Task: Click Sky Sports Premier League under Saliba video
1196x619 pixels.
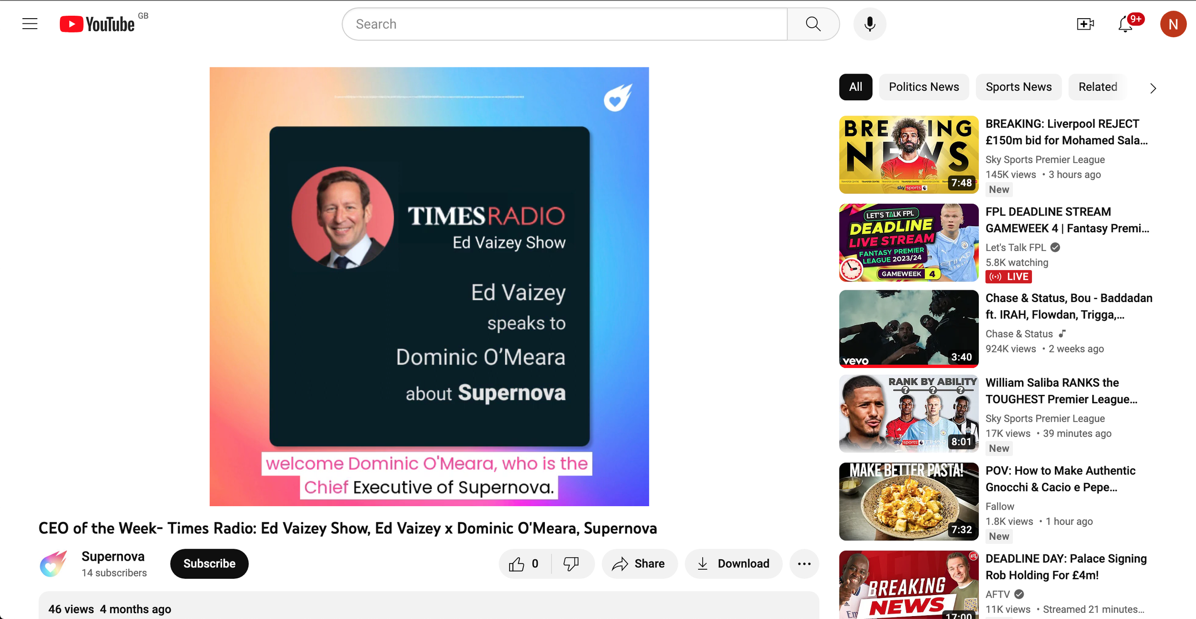Action: pos(1045,418)
